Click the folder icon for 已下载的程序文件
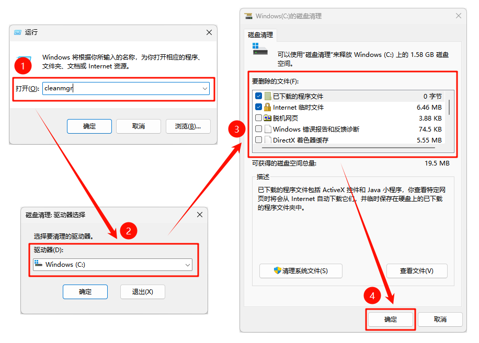Viewport: 479px width, 343px height. click(267, 97)
